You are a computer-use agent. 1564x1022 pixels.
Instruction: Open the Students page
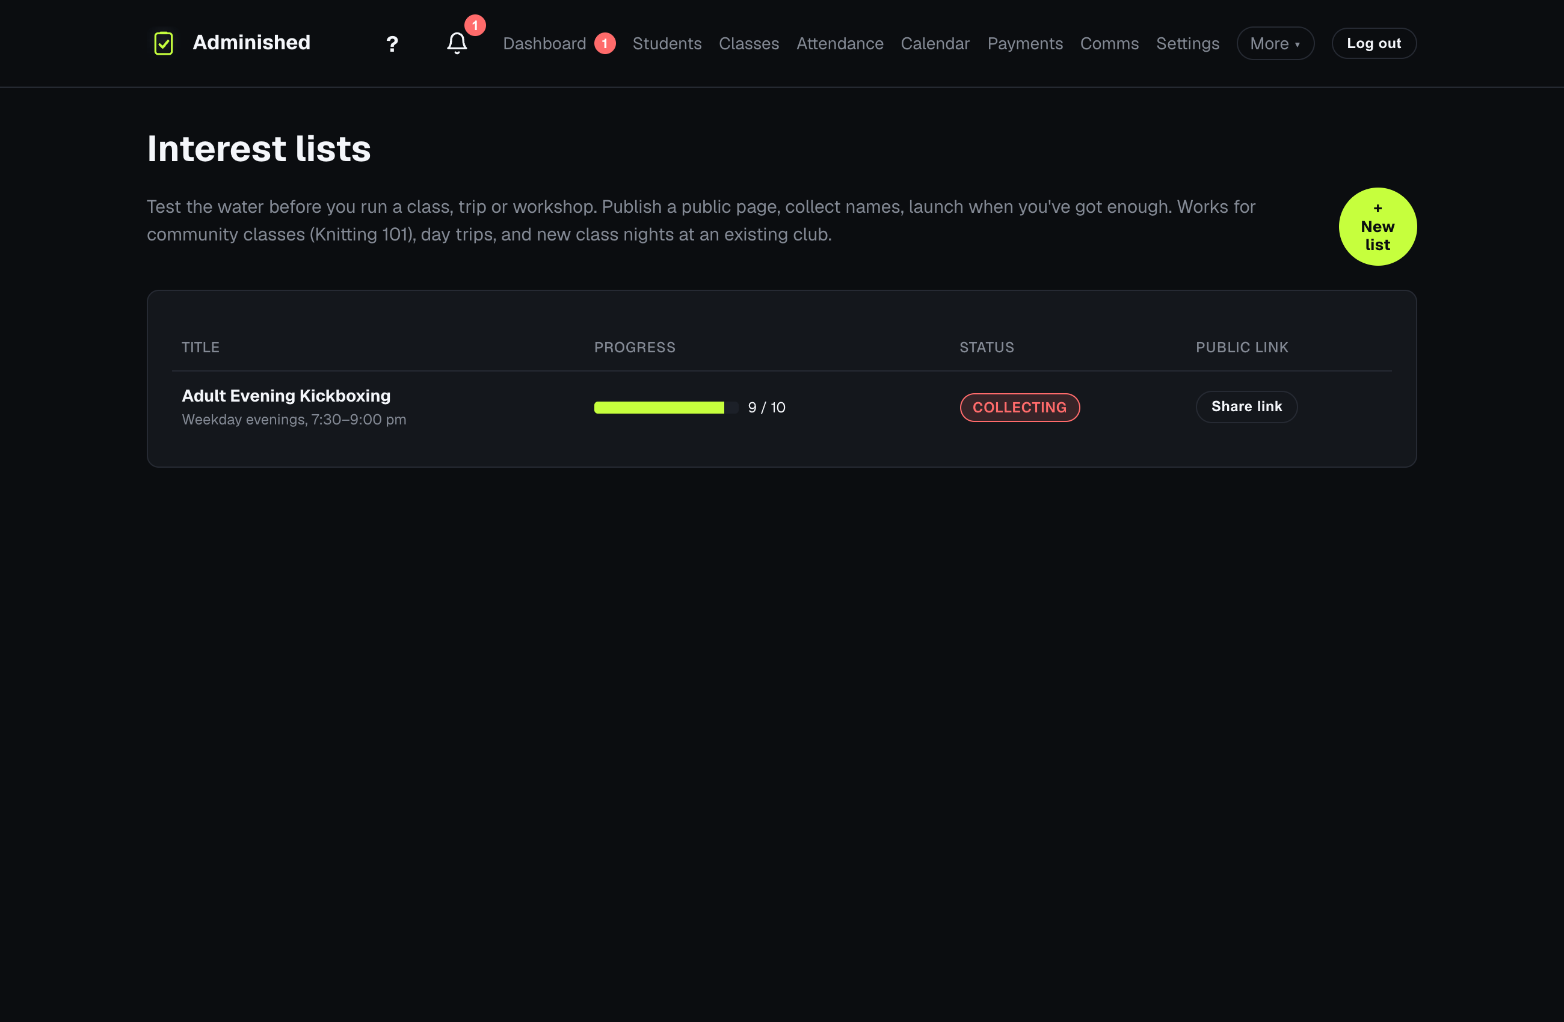(x=667, y=43)
